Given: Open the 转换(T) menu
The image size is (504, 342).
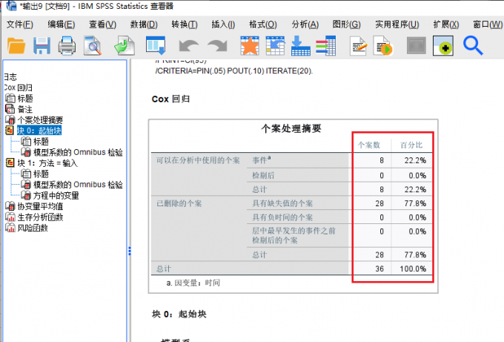Looking at the screenshot, I should (x=185, y=24).
